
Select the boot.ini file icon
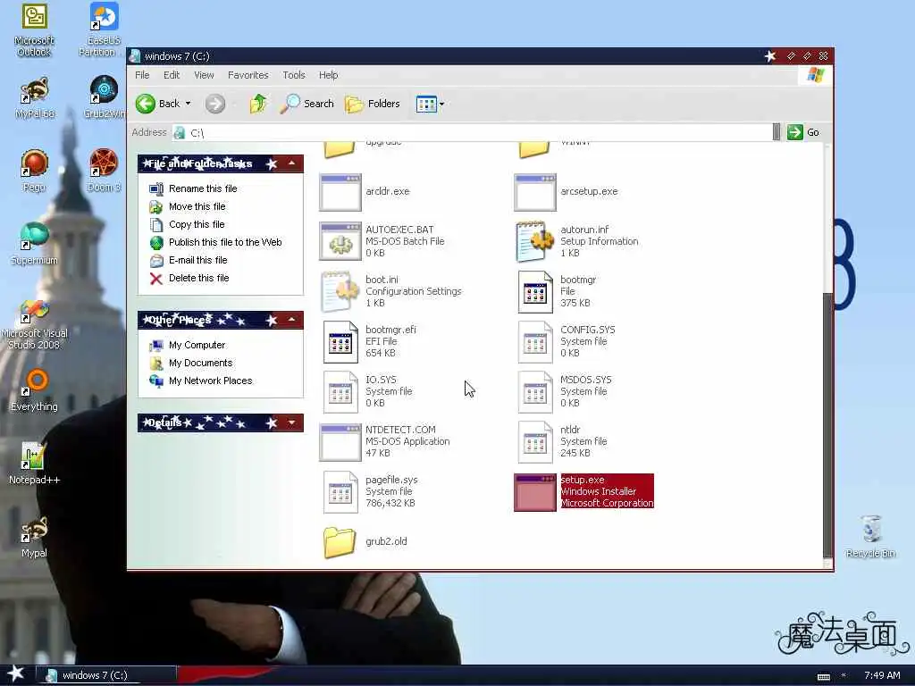tap(340, 291)
